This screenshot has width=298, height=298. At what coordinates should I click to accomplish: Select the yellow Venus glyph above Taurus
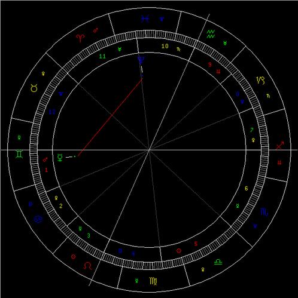(43, 74)
